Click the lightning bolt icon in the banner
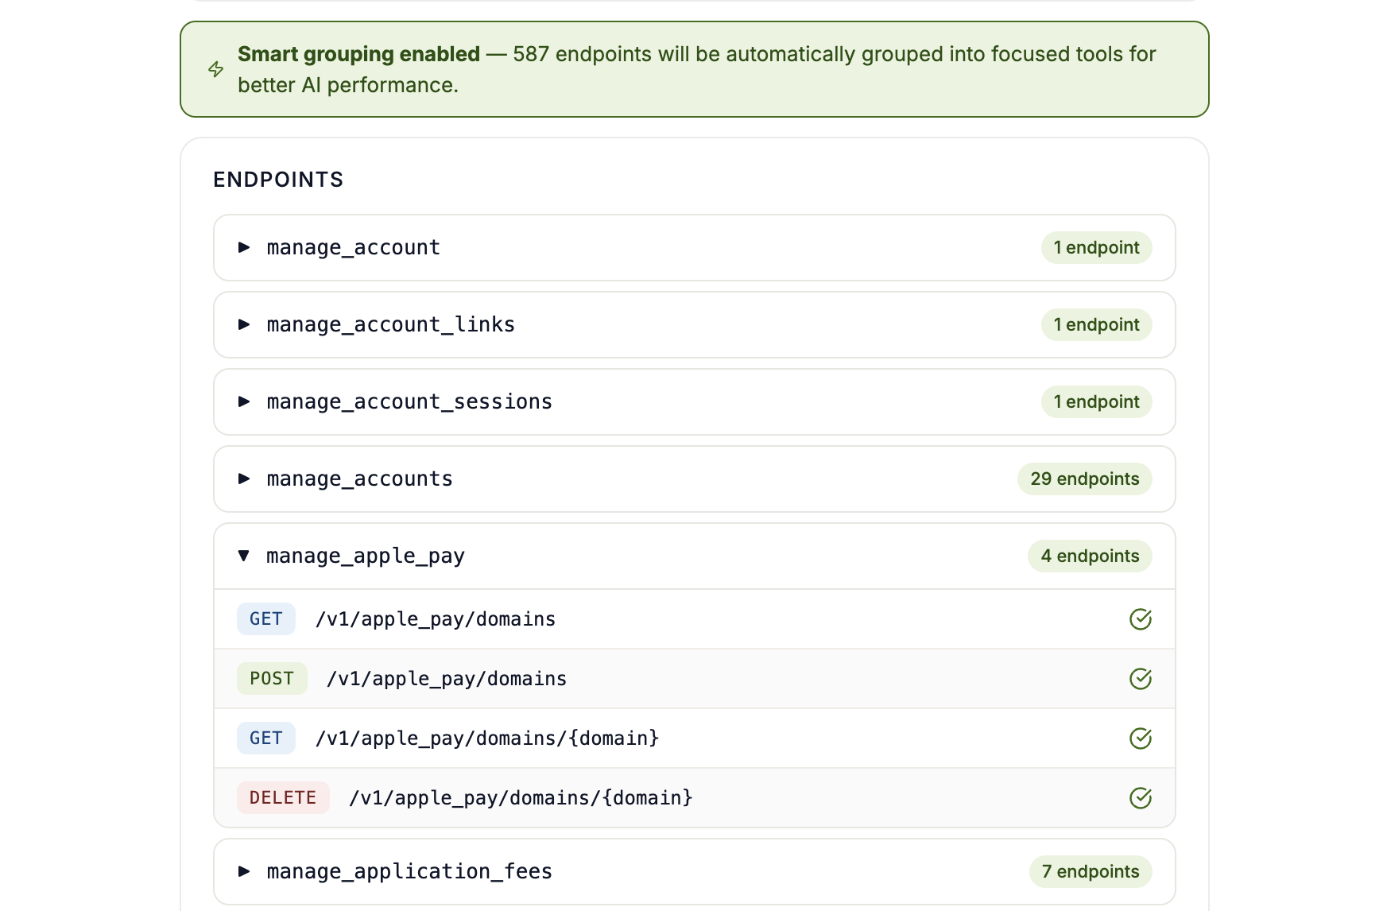The height and width of the screenshot is (911, 1383). (x=215, y=69)
